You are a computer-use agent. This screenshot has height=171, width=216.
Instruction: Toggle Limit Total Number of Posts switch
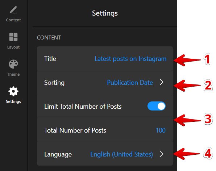pos(157,106)
